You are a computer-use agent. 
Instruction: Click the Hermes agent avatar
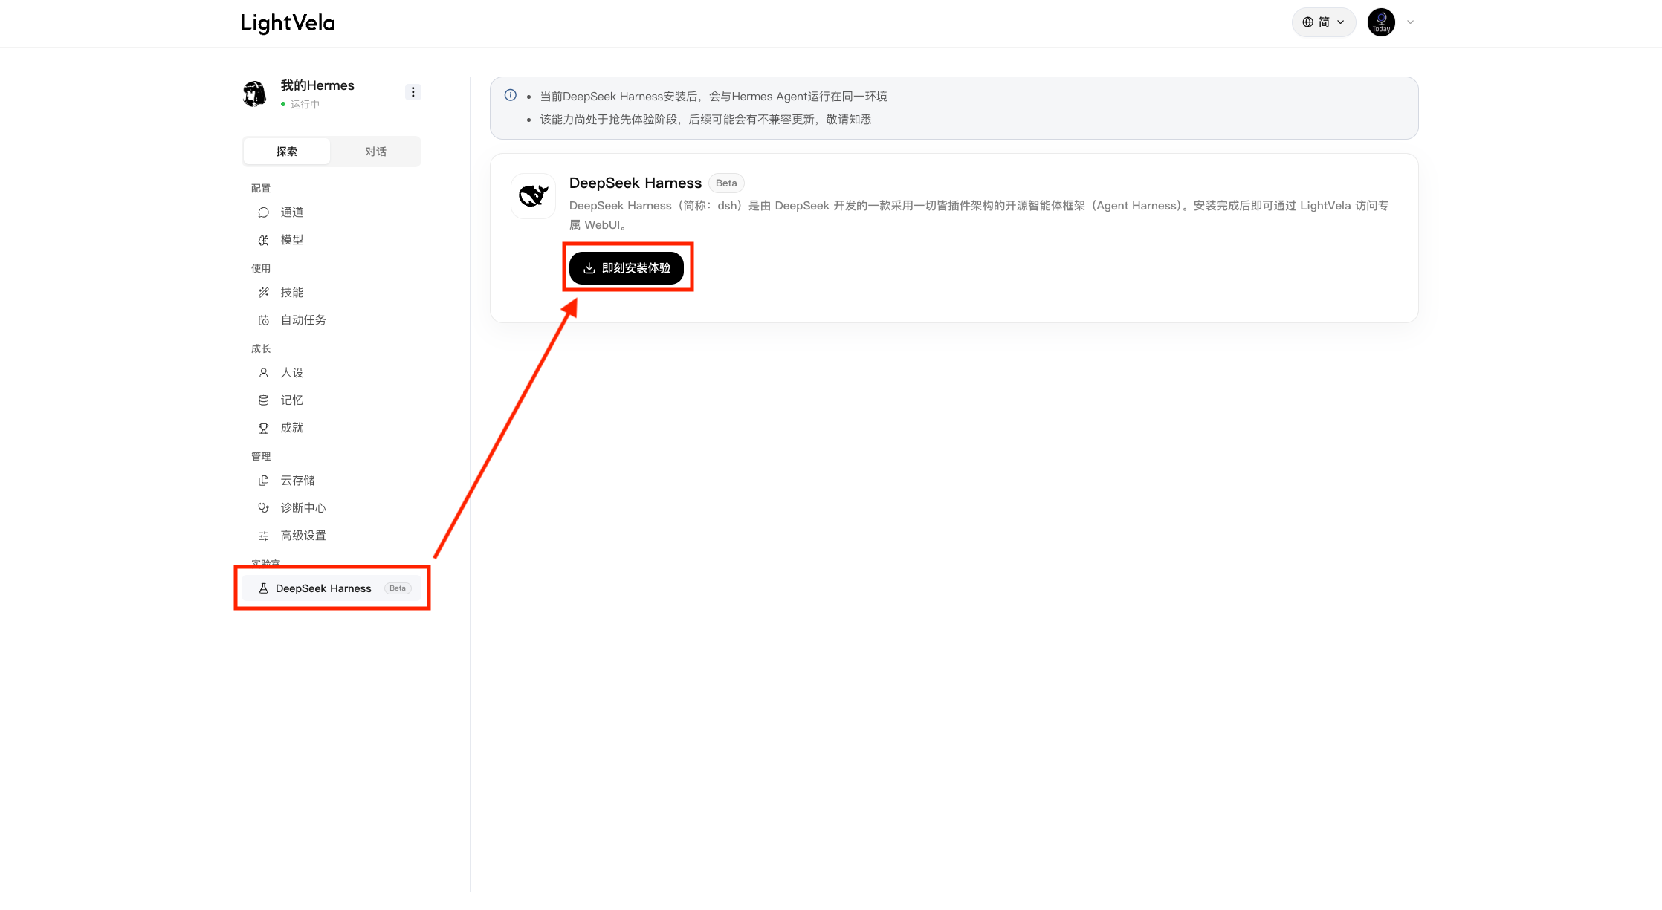(x=255, y=94)
